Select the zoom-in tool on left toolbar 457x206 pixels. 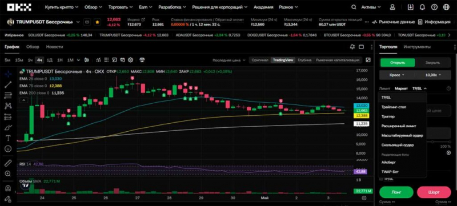8,173
